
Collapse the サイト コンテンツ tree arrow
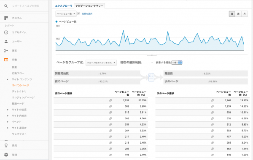tap(8, 79)
